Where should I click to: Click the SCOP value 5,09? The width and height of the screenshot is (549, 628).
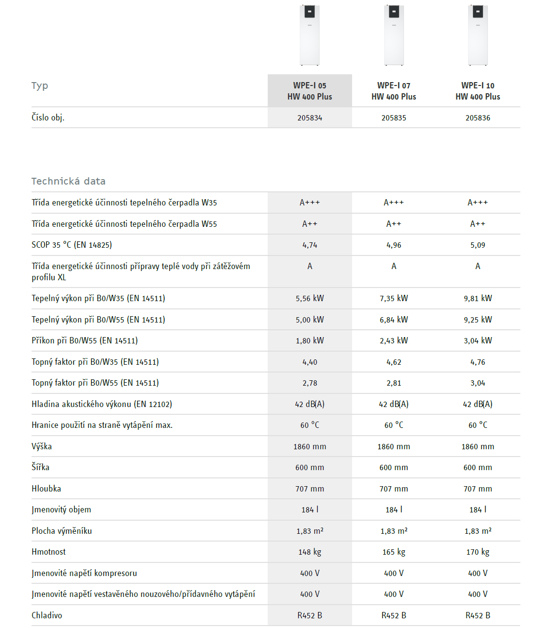[478, 245]
